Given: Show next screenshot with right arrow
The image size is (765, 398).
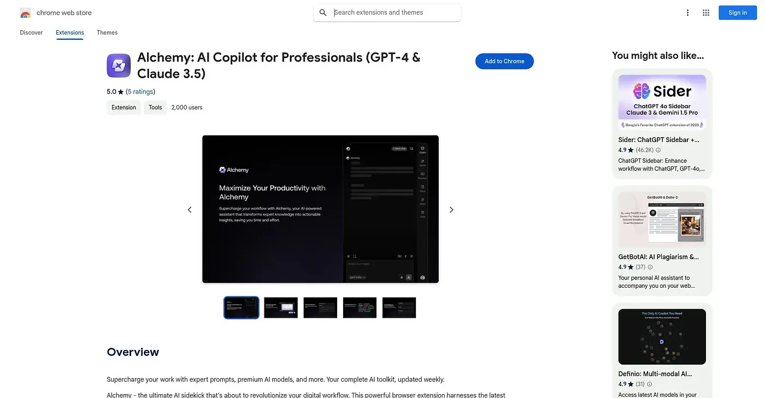Looking at the screenshot, I should 451,210.
